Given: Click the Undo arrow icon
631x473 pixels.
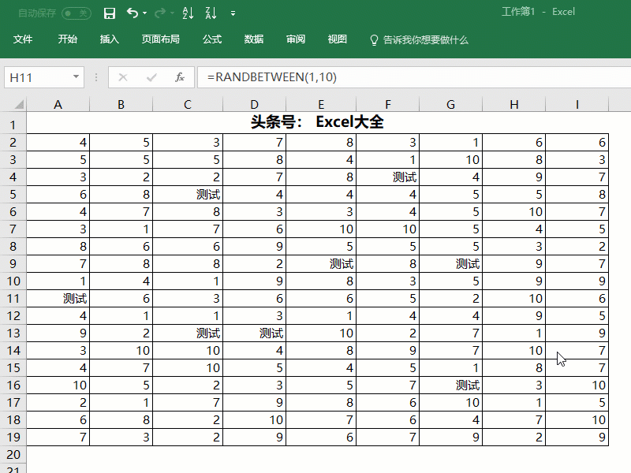Looking at the screenshot, I should pos(132,13).
